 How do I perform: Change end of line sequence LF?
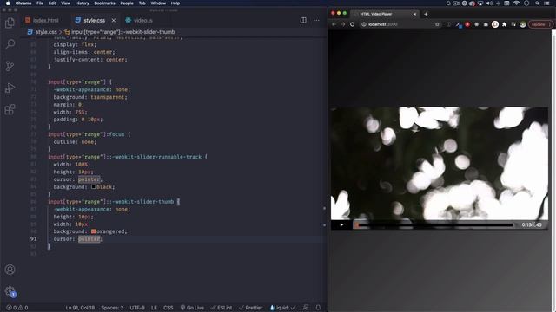pyautogui.click(x=154, y=308)
